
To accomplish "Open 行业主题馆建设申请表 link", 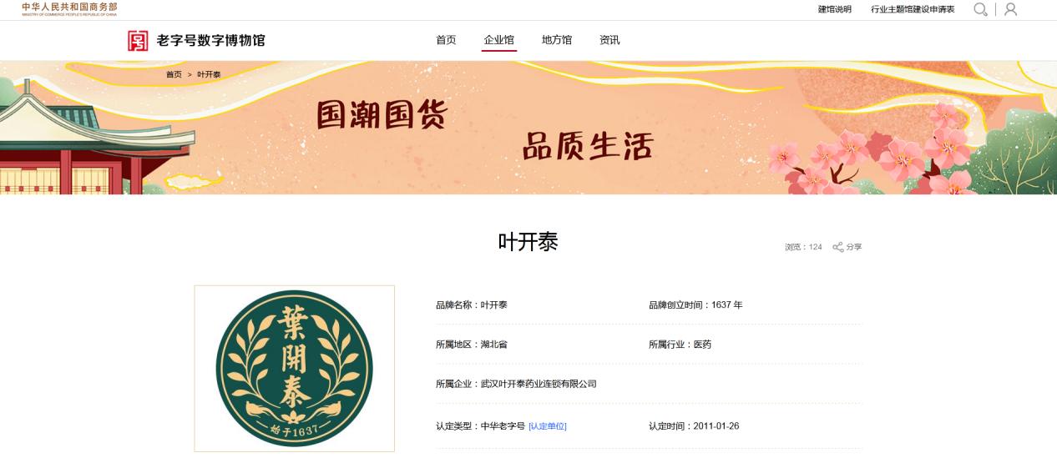I will coord(913,9).
